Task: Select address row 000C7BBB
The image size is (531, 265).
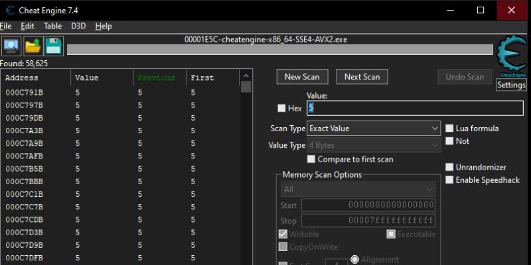Action: (x=121, y=182)
